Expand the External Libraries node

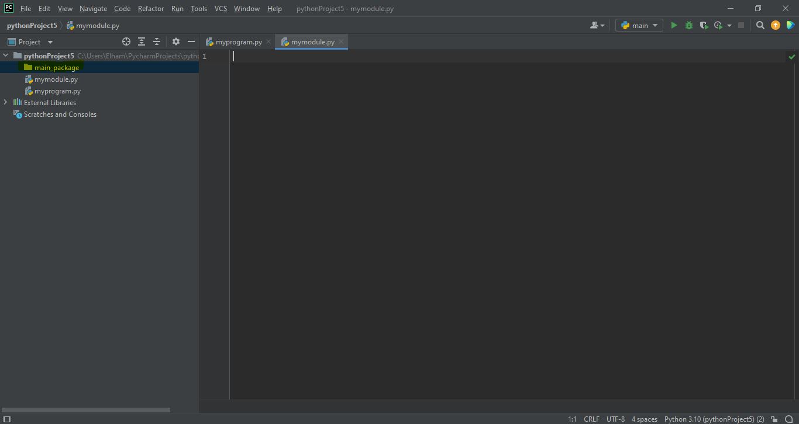[6, 102]
